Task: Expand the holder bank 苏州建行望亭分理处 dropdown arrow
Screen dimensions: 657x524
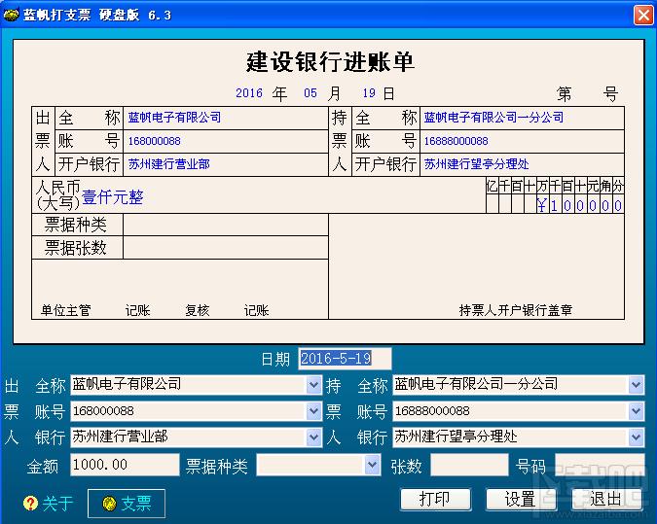Action: pos(636,437)
